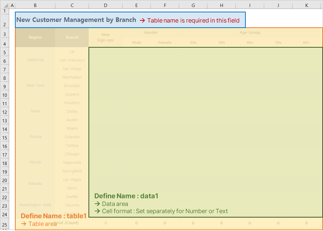Click row header 10
Image resolution: width=323 pixels, height=231 pixels.
click(x=5, y=95)
